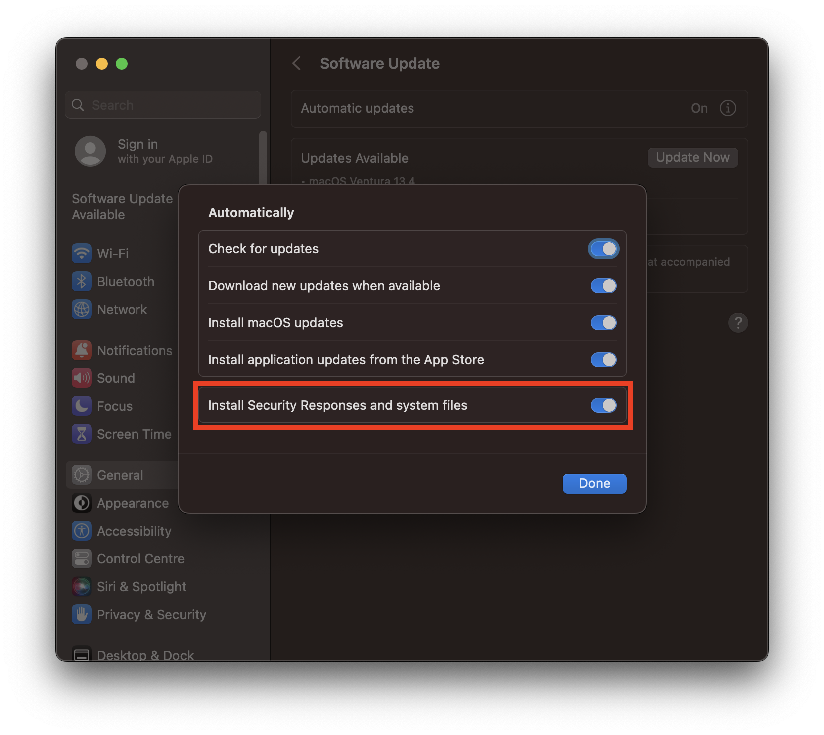
Task: Click the Privacy & Security hand icon
Action: (82, 614)
